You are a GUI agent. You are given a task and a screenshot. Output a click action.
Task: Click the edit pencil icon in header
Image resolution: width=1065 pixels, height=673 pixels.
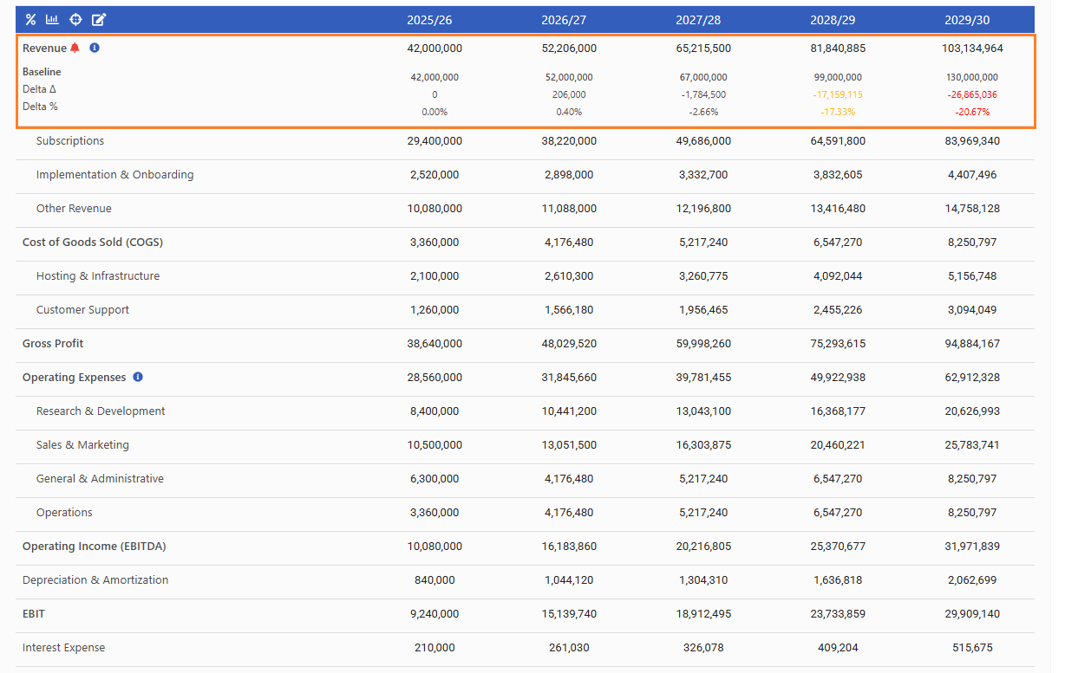click(x=99, y=20)
